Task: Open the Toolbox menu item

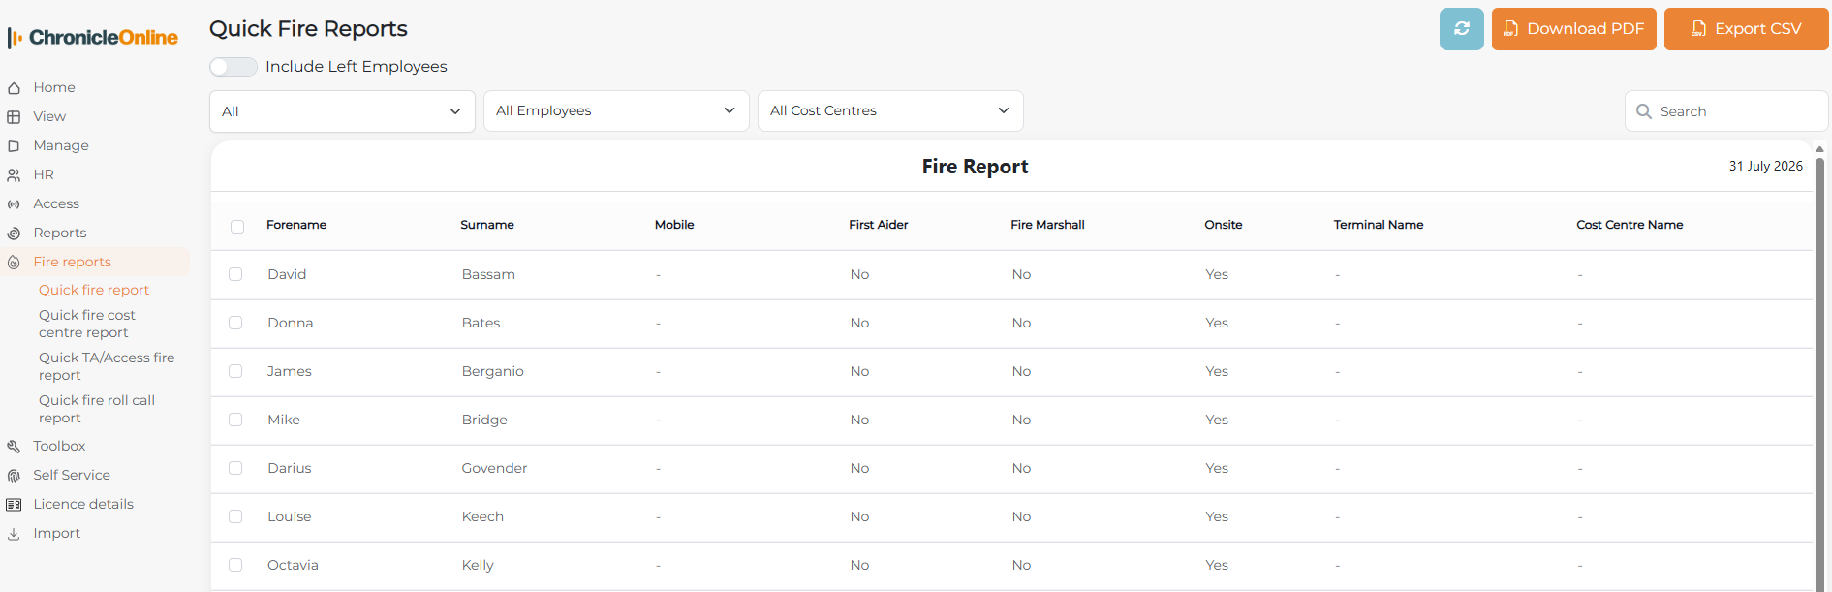Action: tap(59, 446)
